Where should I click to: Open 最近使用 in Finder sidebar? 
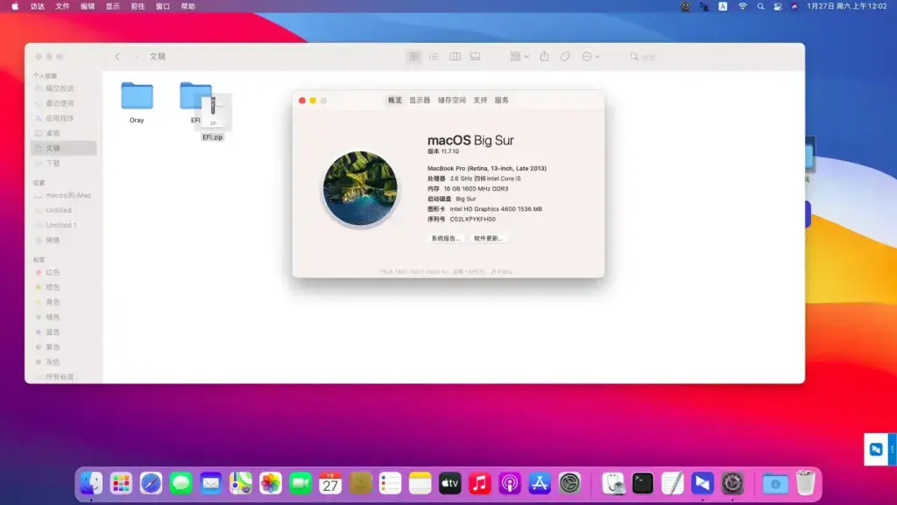coord(60,103)
